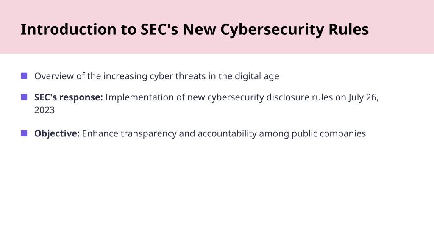The image size is (434, 244).
Task: Click the '2023' text on the wrapped line
Action: 45,110
